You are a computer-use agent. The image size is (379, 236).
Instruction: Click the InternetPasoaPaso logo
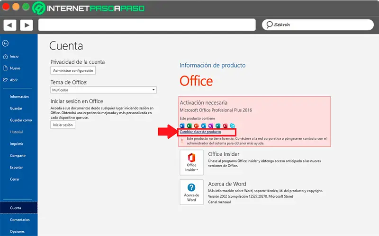pyautogui.click(x=89, y=8)
